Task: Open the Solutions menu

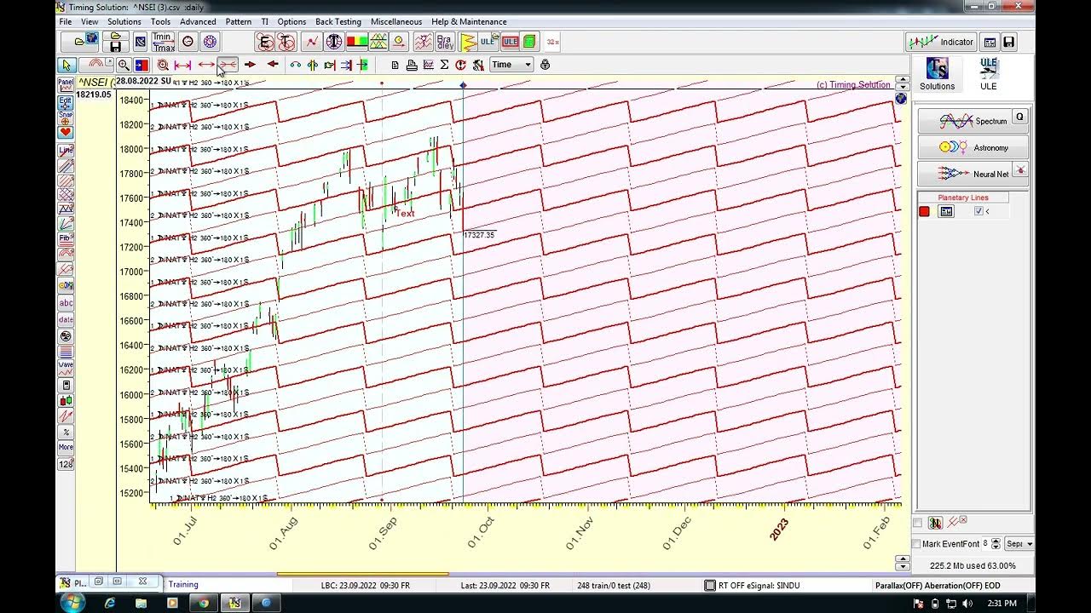Action: (124, 21)
